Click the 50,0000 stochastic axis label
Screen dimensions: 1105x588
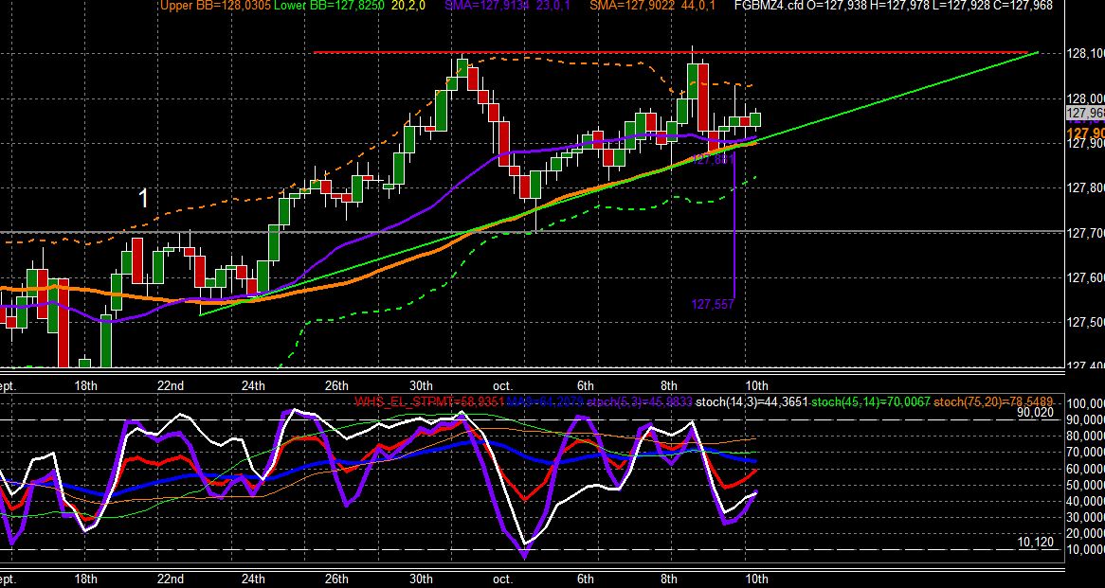point(1086,485)
